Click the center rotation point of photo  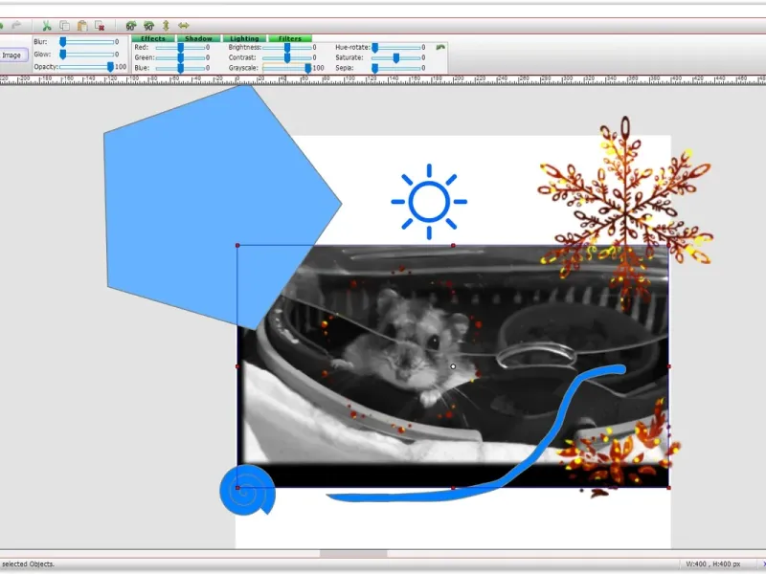point(453,366)
